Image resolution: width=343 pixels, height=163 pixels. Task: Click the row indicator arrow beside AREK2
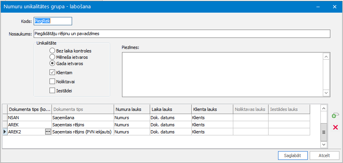[5, 132]
